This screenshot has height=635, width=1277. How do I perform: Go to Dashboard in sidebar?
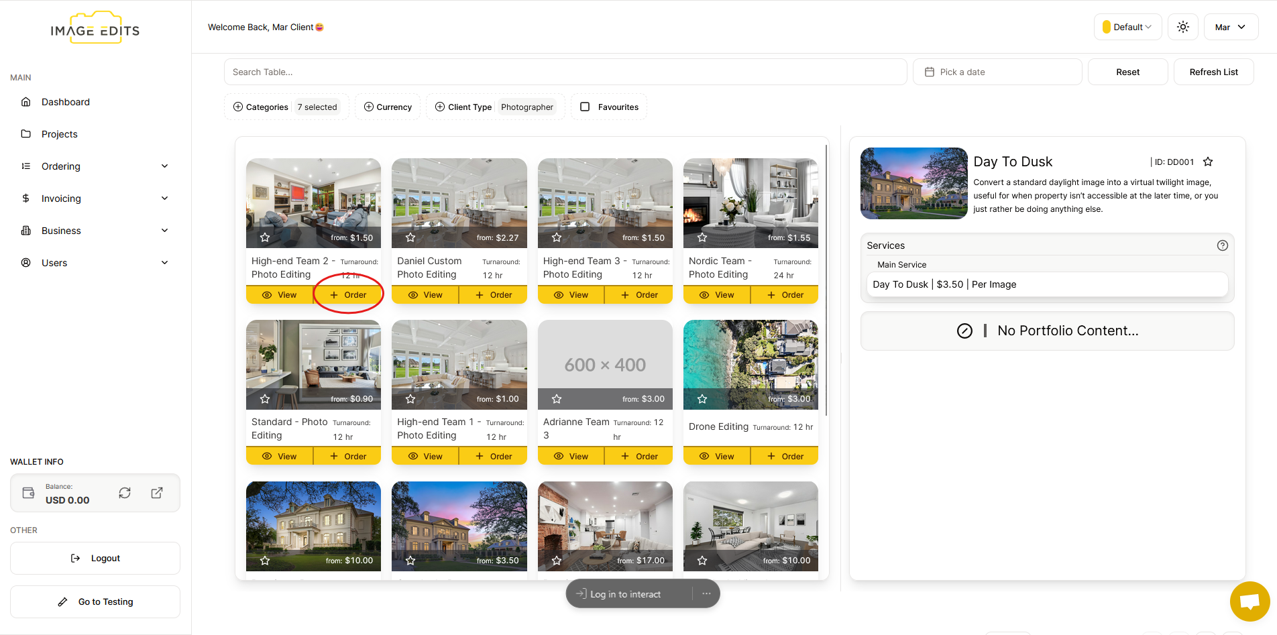click(x=66, y=102)
